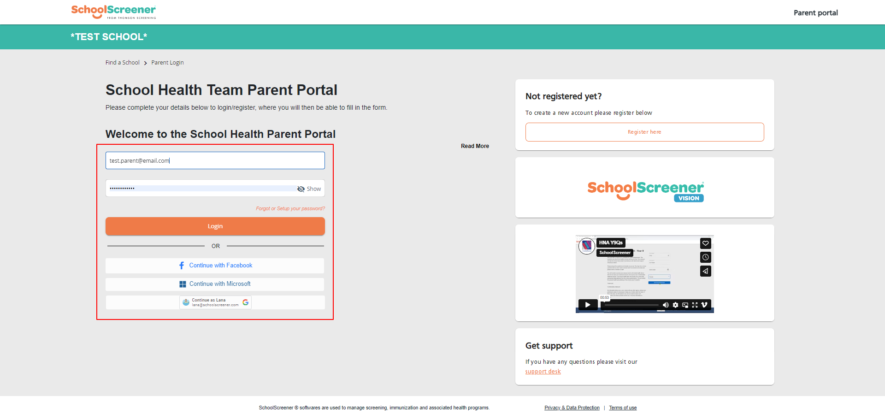Image resolution: width=885 pixels, height=420 pixels.
Task: Enable picture-in-picture mode on video
Action: tap(685, 305)
